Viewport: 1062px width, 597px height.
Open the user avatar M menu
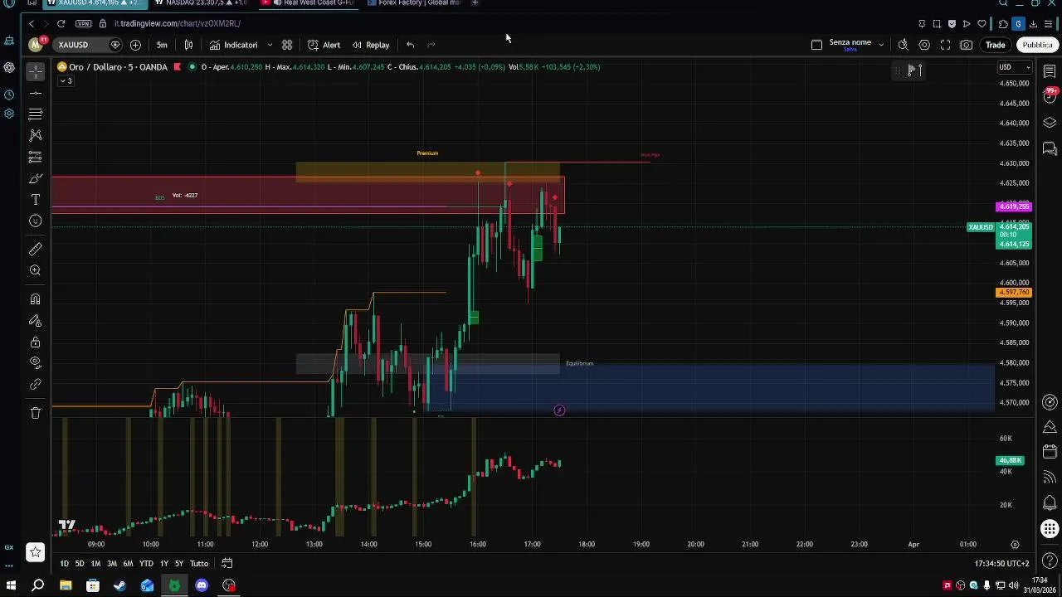[x=36, y=45]
